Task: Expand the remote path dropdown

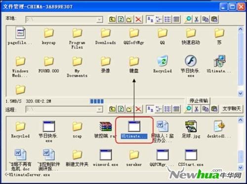Action: (99, 109)
